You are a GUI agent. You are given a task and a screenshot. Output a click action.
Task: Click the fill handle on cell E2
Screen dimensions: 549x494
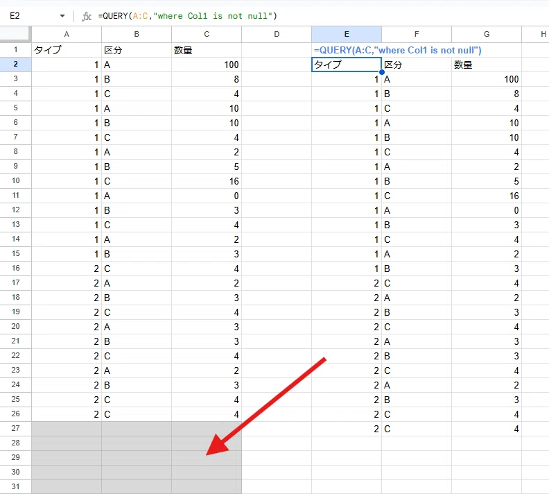[382, 72]
